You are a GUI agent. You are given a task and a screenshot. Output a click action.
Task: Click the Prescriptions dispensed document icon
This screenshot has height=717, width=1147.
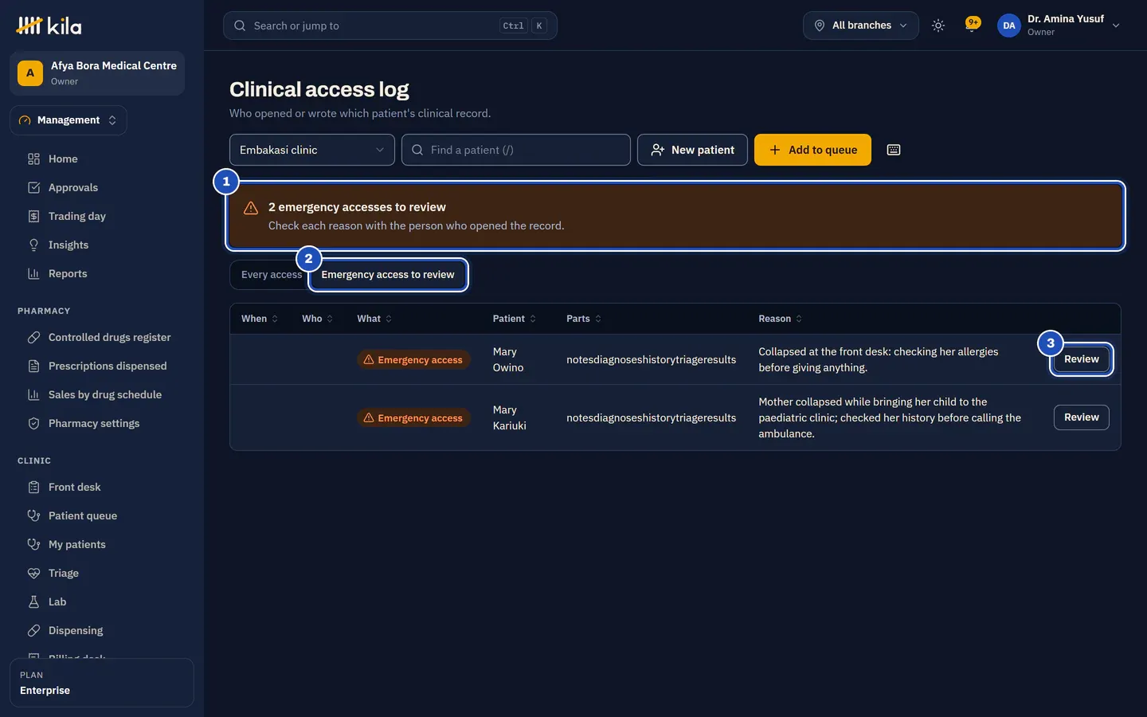click(33, 366)
